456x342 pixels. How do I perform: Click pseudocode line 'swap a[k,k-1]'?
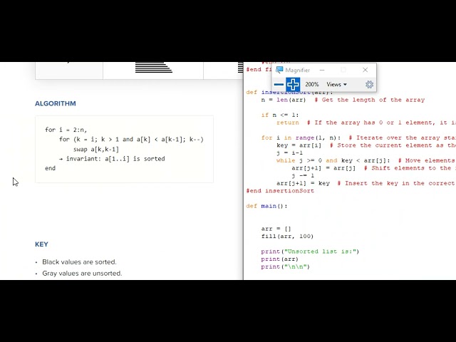[x=96, y=149]
